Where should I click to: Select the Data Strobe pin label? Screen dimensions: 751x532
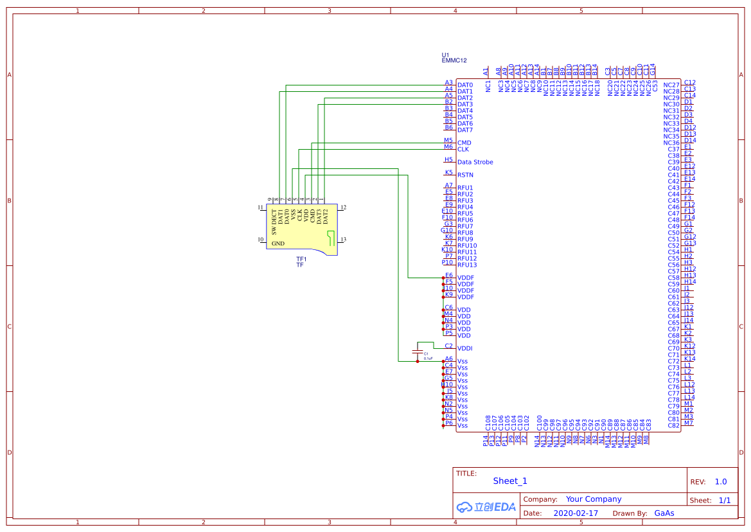pyautogui.click(x=475, y=163)
